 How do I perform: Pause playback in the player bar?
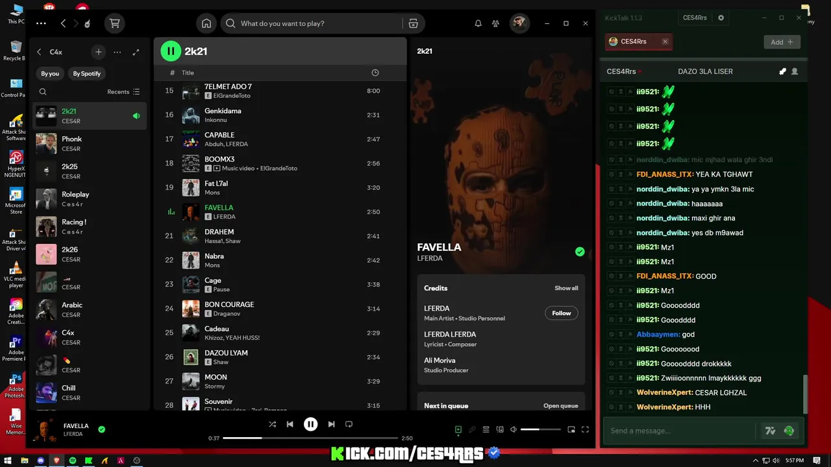click(x=311, y=424)
